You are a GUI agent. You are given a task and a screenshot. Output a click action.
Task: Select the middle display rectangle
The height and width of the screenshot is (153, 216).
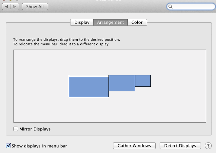coord(122,83)
